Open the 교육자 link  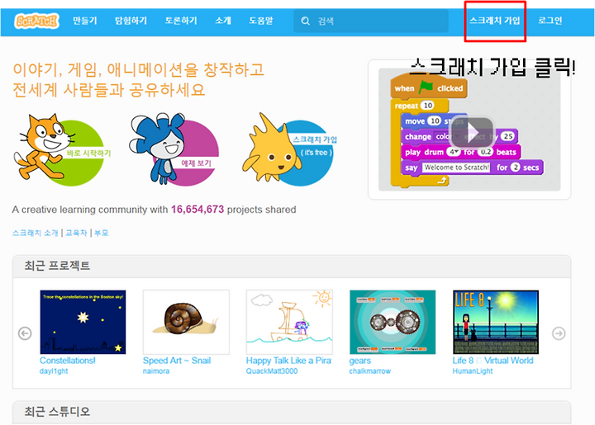pyautogui.click(x=76, y=233)
